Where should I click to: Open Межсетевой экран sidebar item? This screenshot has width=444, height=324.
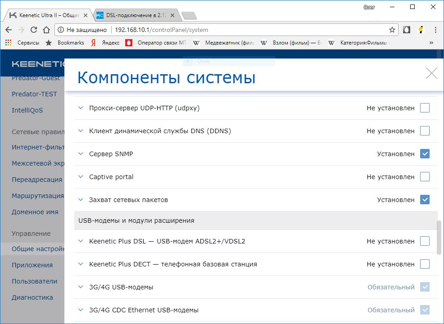pos(38,163)
